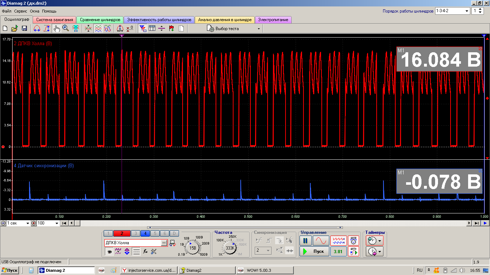The width and height of the screenshot is (490, 275).
Task: Open the first timer dropdown button
Action: click(x=374, y=241)
